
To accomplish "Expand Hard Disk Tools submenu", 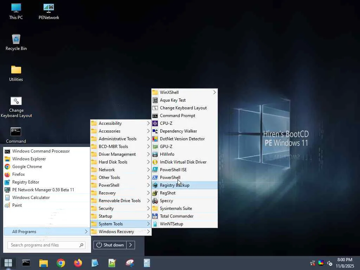I will click(121, 162).
